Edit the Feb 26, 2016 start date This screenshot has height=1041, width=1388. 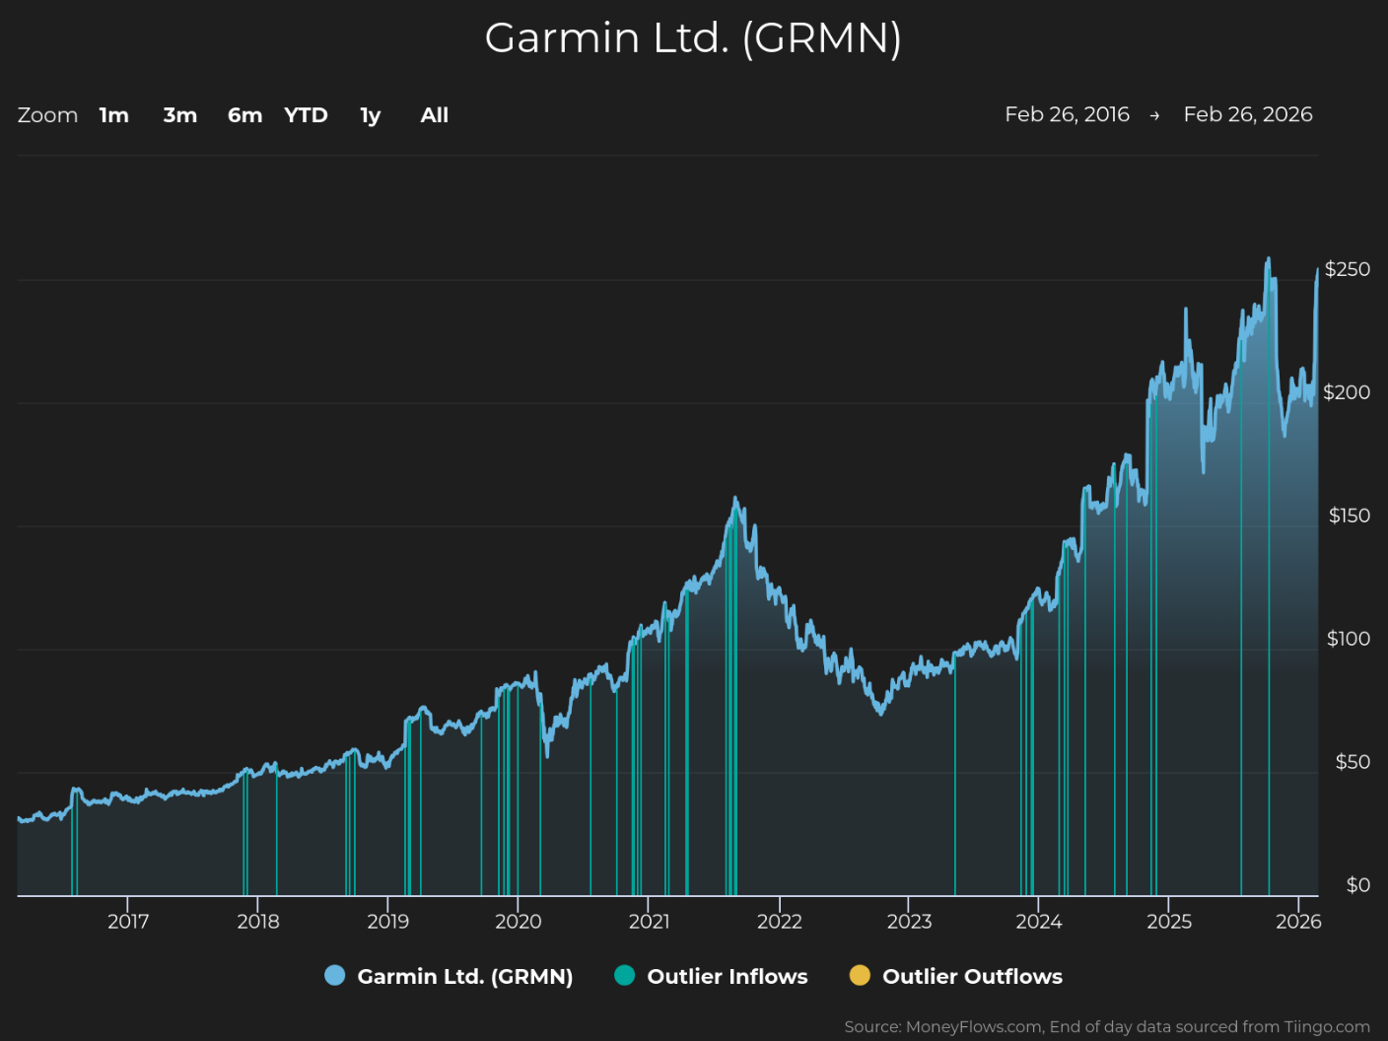[x=1067, y=114]
